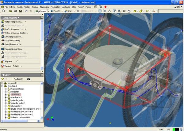Click the Powrót button
Screen dimensions: 184x131
pyautogui.click(x=55, y=11)
